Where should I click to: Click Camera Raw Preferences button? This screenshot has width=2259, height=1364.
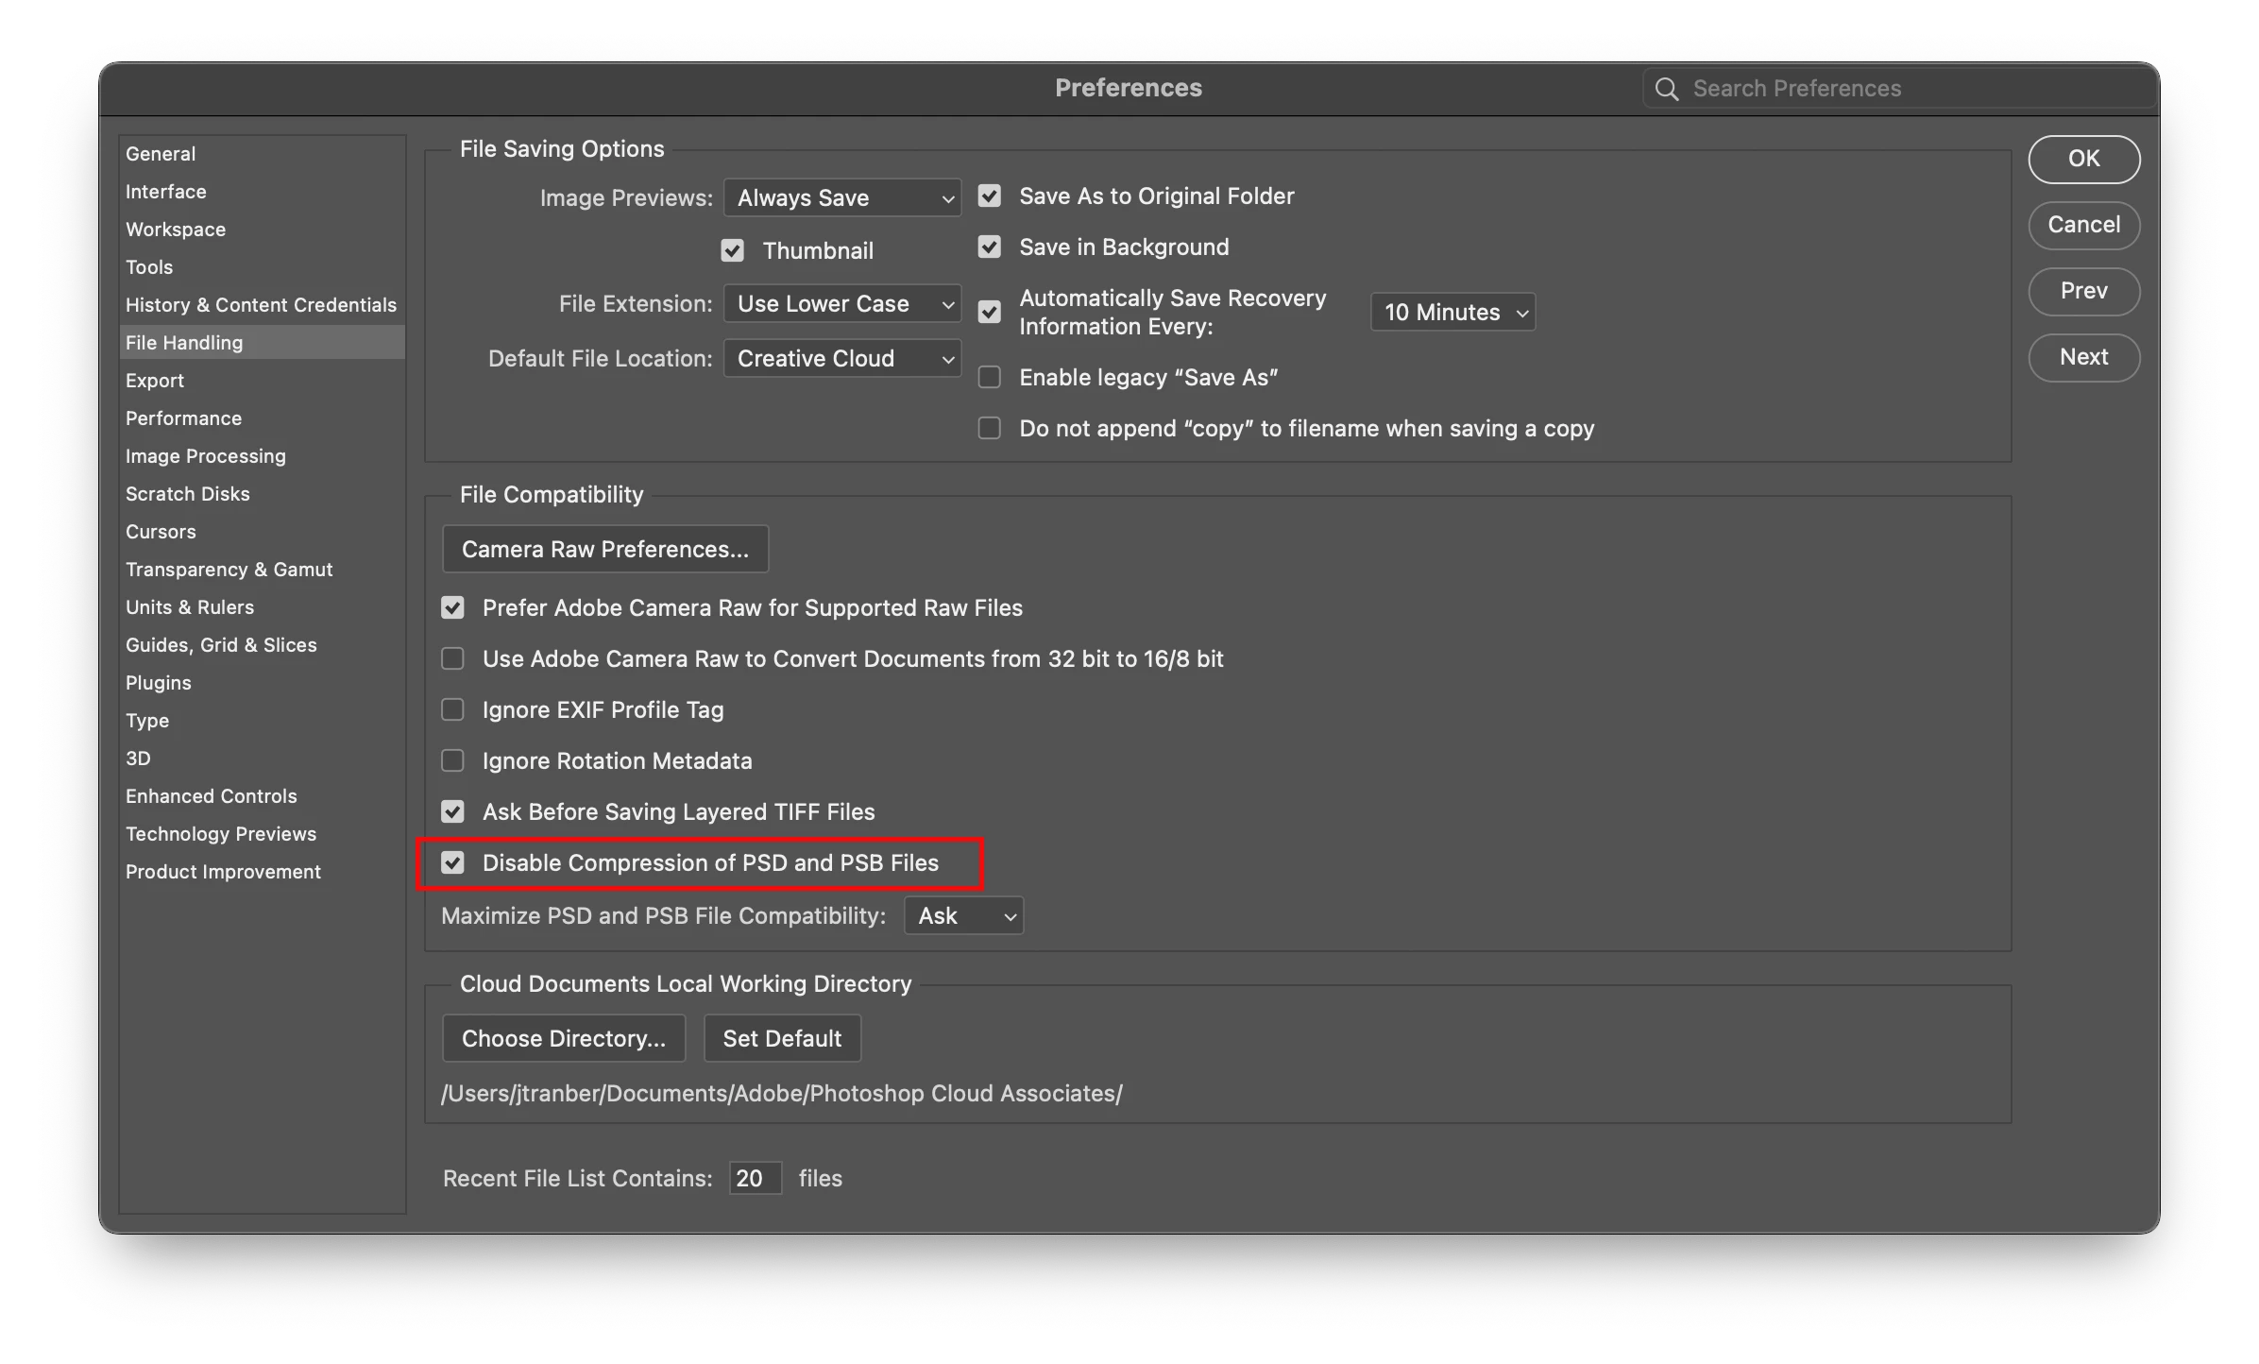click(604, 549)
